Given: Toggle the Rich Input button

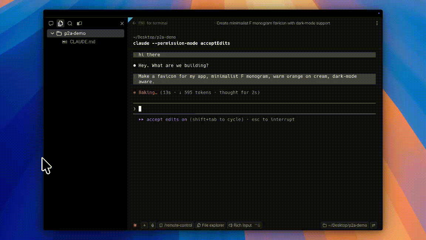Looking at the screenshot, I should (244, 225).
